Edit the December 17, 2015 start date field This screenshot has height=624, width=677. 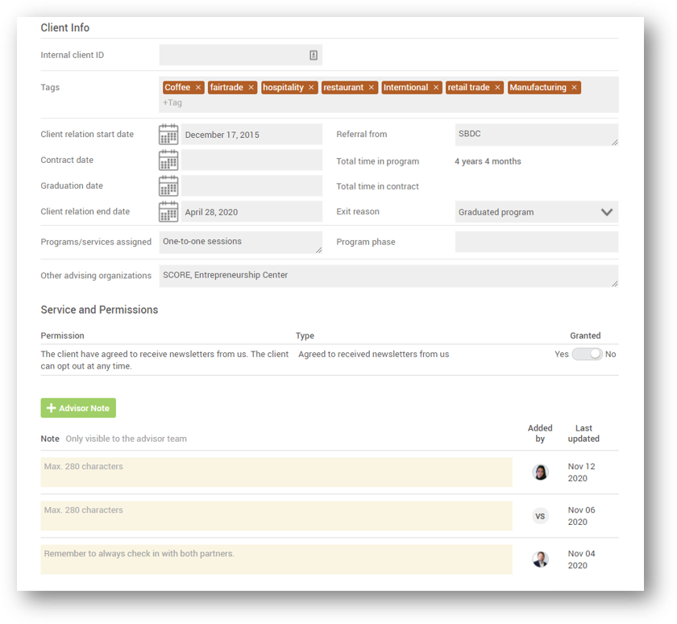click(251, 135)
